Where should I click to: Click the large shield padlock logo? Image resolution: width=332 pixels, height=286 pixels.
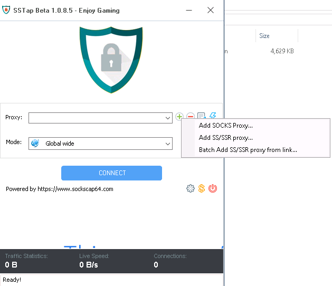point(111,60)
